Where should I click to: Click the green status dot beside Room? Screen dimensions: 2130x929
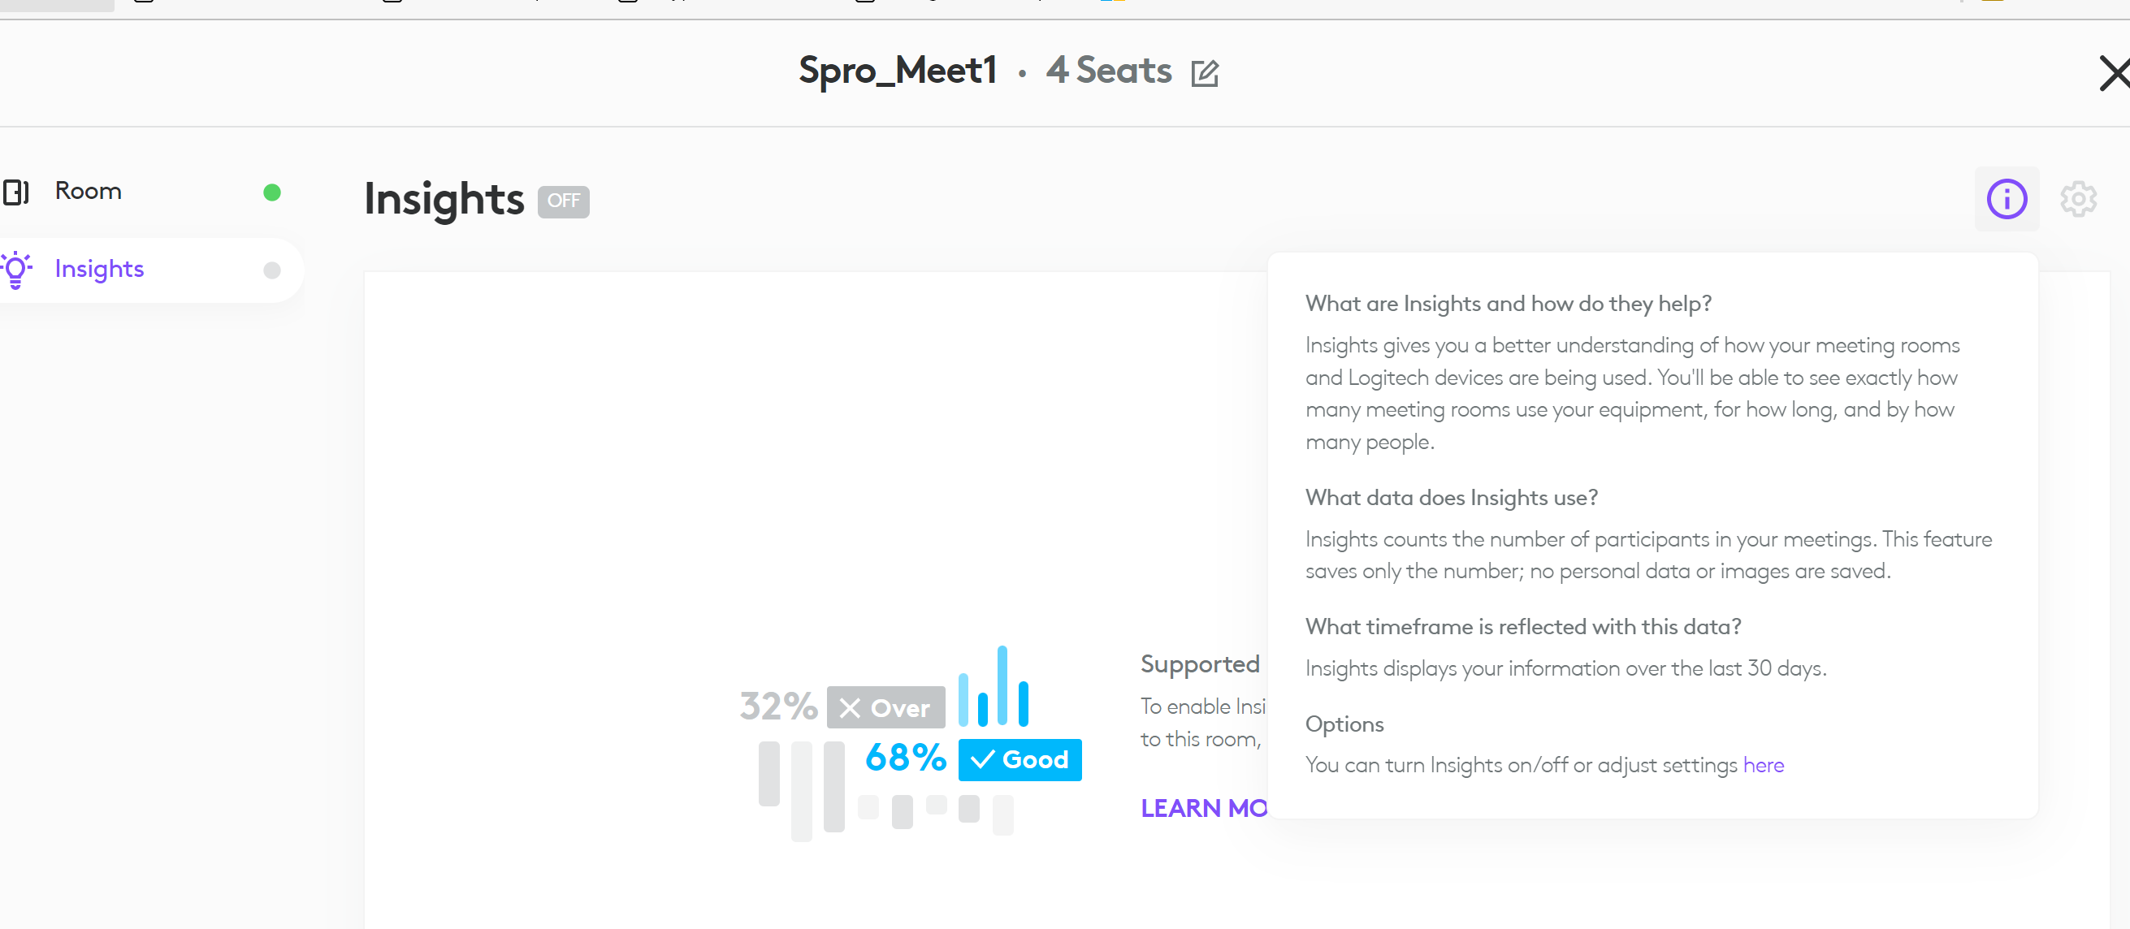[272, 192]
